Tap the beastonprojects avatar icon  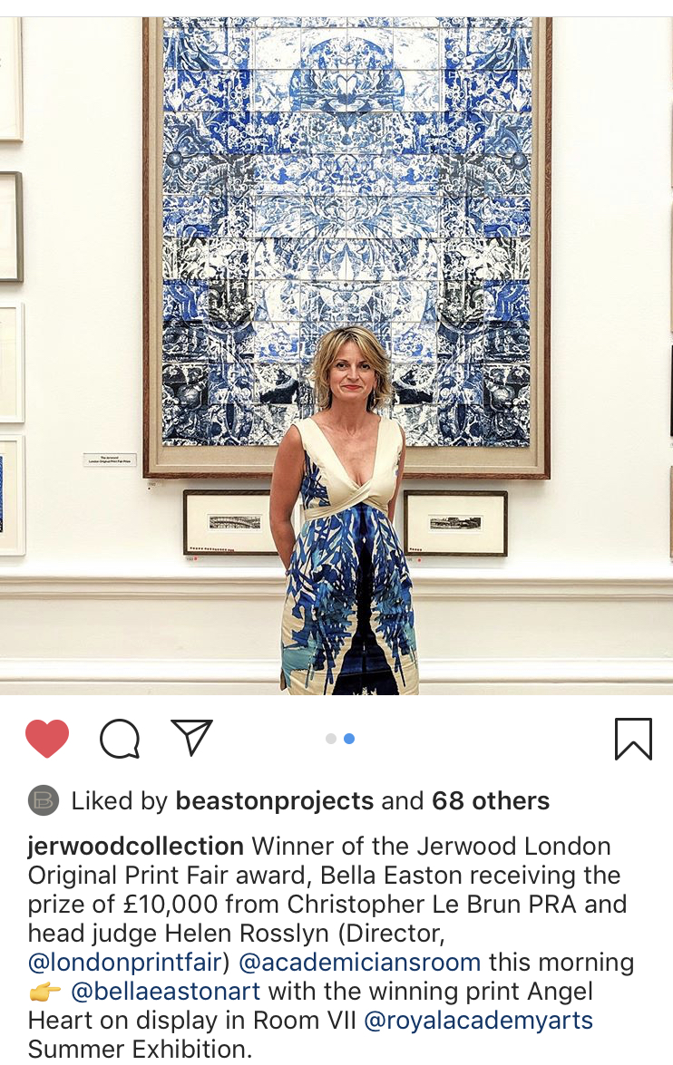[44, 800]
